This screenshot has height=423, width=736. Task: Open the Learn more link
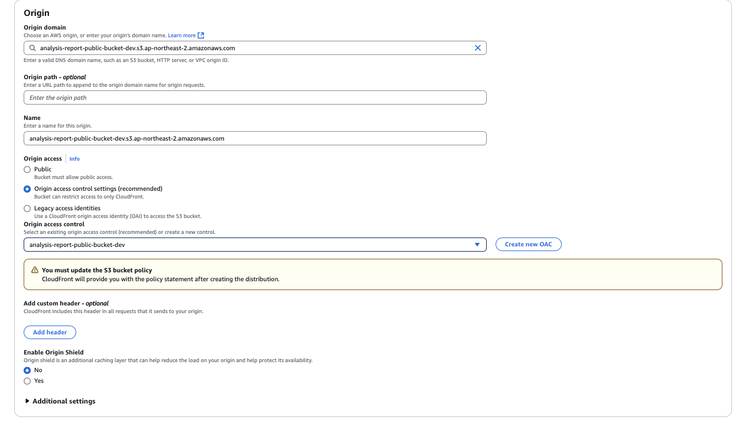pos(182,35)
